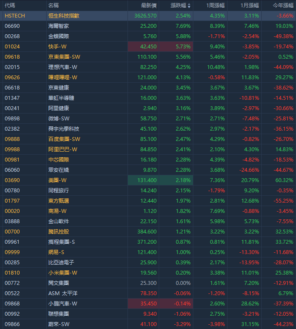The width and height of the screenshot is (296, 329).
Task: Open 中芯國際 stock name
Action: [x=59, y=160]
